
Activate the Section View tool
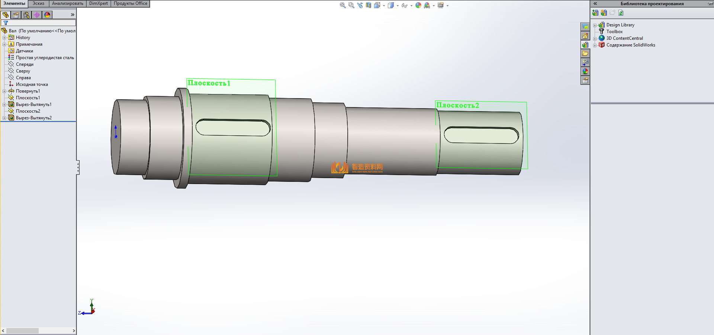tap(368, 5)
